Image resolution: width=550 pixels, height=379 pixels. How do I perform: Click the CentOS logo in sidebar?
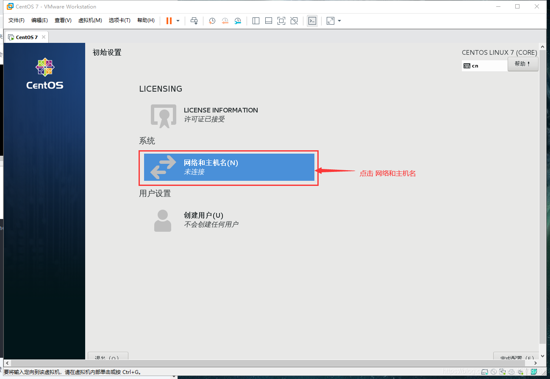click(44, 73)
